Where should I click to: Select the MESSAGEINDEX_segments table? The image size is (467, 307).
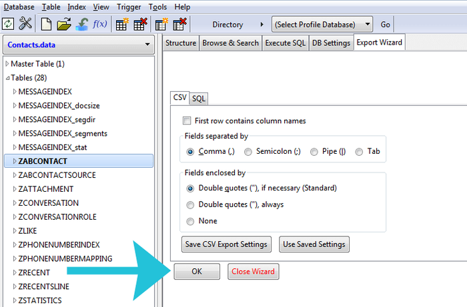coord(63,133)
